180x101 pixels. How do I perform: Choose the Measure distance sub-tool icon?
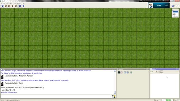click(x=23, y=6)
